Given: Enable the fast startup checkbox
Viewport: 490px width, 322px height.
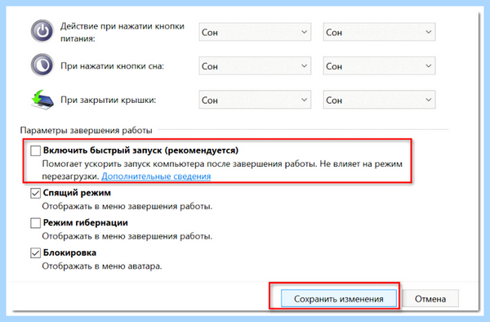Looking at the screenshot, I should click(35, 150).
